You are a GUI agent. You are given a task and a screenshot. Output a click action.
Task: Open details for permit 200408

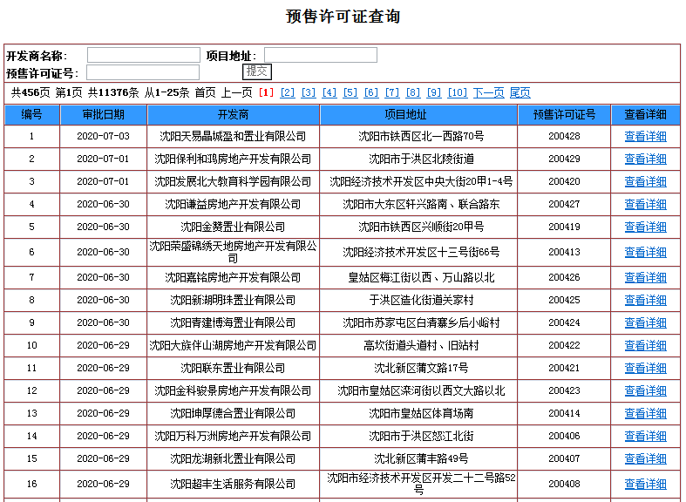[645, 484]
